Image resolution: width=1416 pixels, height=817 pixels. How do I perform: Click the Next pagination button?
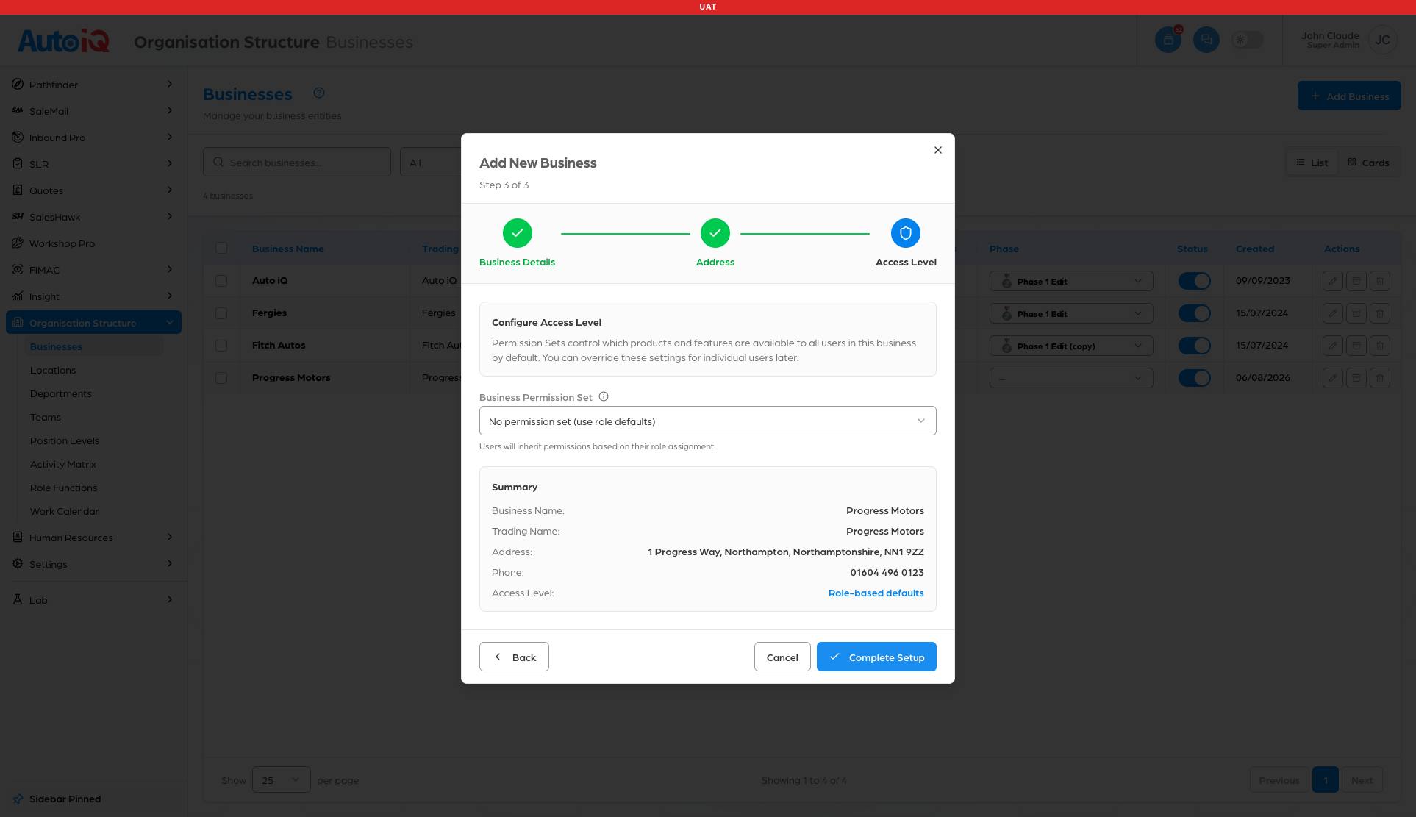[x=1362, y=779]
